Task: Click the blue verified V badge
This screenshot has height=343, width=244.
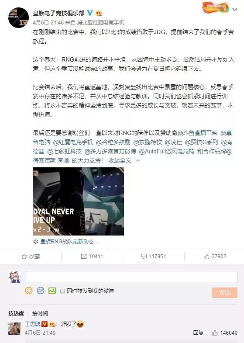Action: coord(90,13)
